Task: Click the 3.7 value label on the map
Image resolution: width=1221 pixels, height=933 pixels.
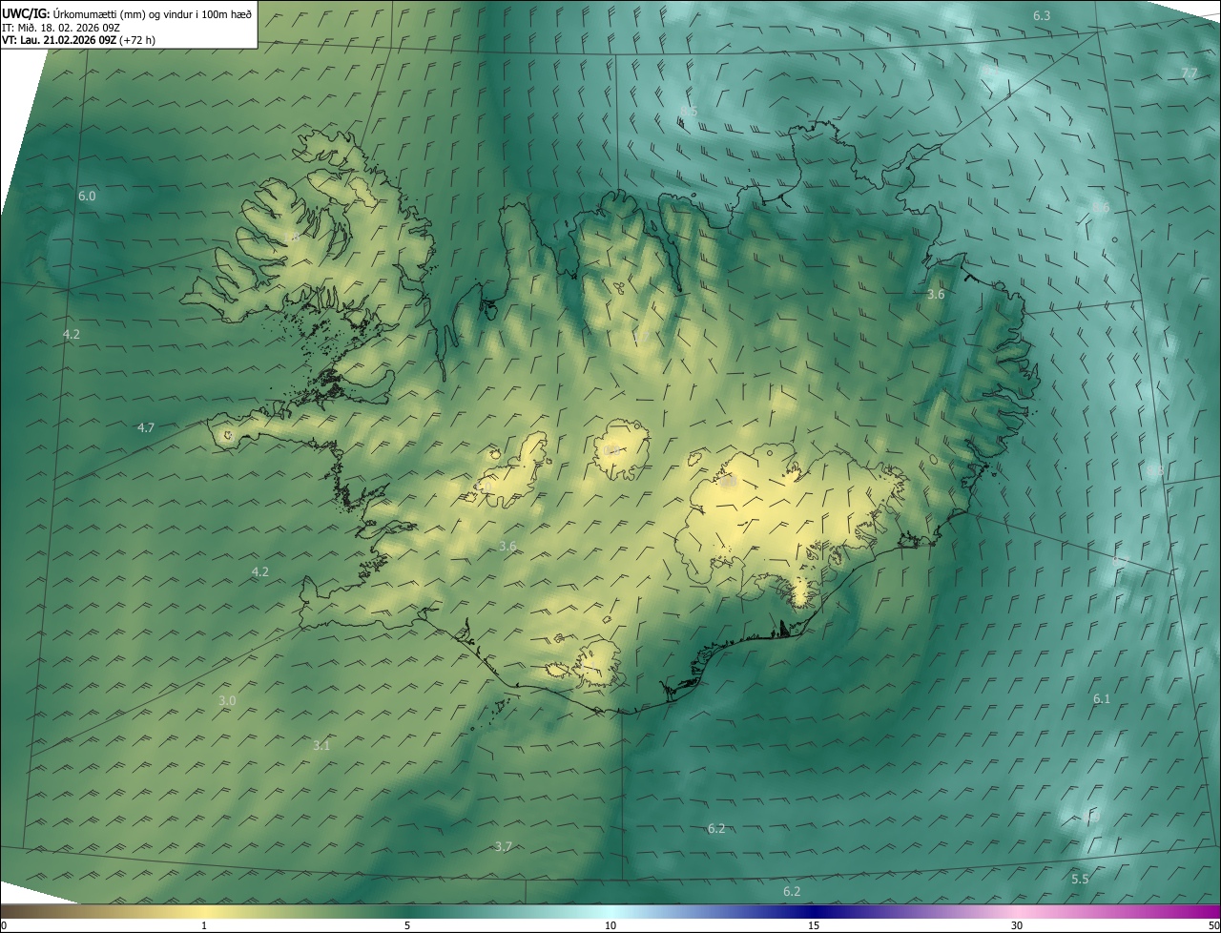Action: 504,846
